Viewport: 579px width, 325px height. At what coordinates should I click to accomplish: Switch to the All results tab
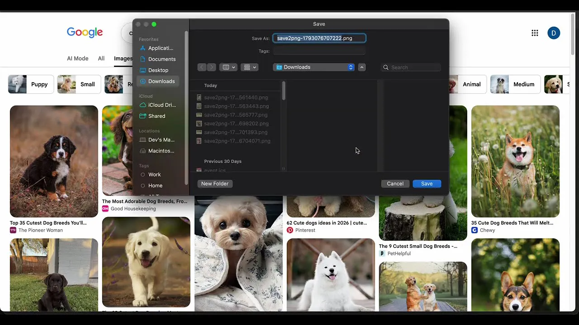click(101, 59)
